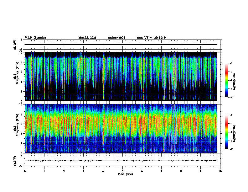The height and width of the screenshot is (192, 248).
Task: Click time axis tick label '3'
Action: tap(83, 171)
